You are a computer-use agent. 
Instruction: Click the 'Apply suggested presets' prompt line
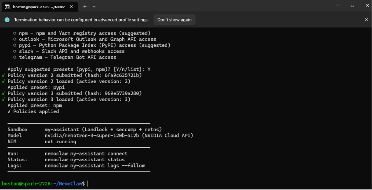pyautogui.click(x=79, y=70)
